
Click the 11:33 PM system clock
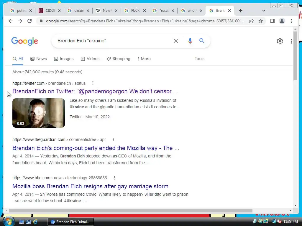coord(290,221)
